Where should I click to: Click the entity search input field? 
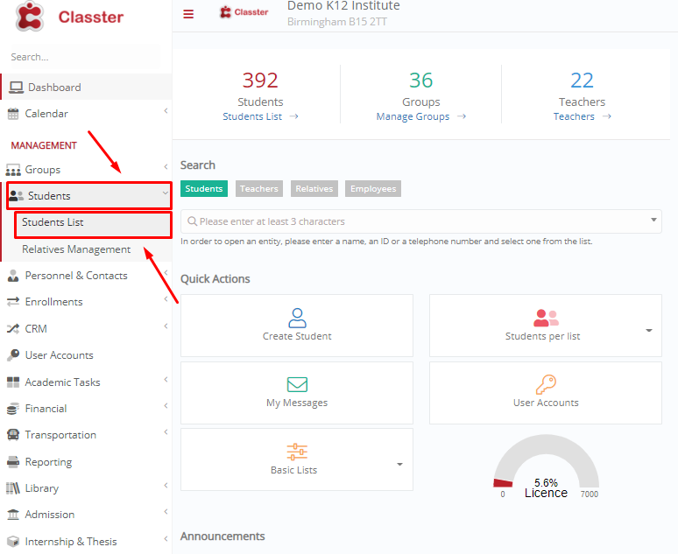pyautogui.click(x=420, y=221)
